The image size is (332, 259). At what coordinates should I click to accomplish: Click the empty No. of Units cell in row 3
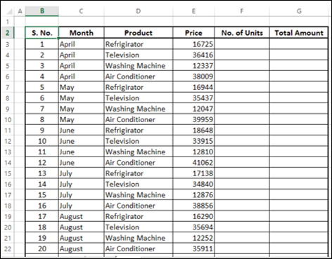click(242, 44)
